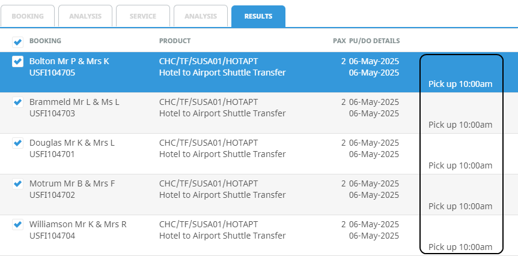Image resolution: width=518 pixels, height=256 pixels.
Task: Click booking reference USFI104702 for Motrum
Action: point(52,195)
